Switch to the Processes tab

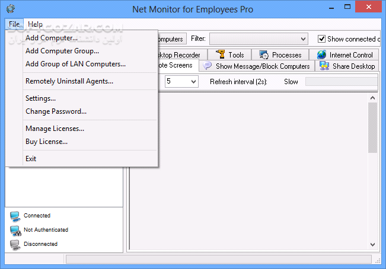(x=280, y=55)
